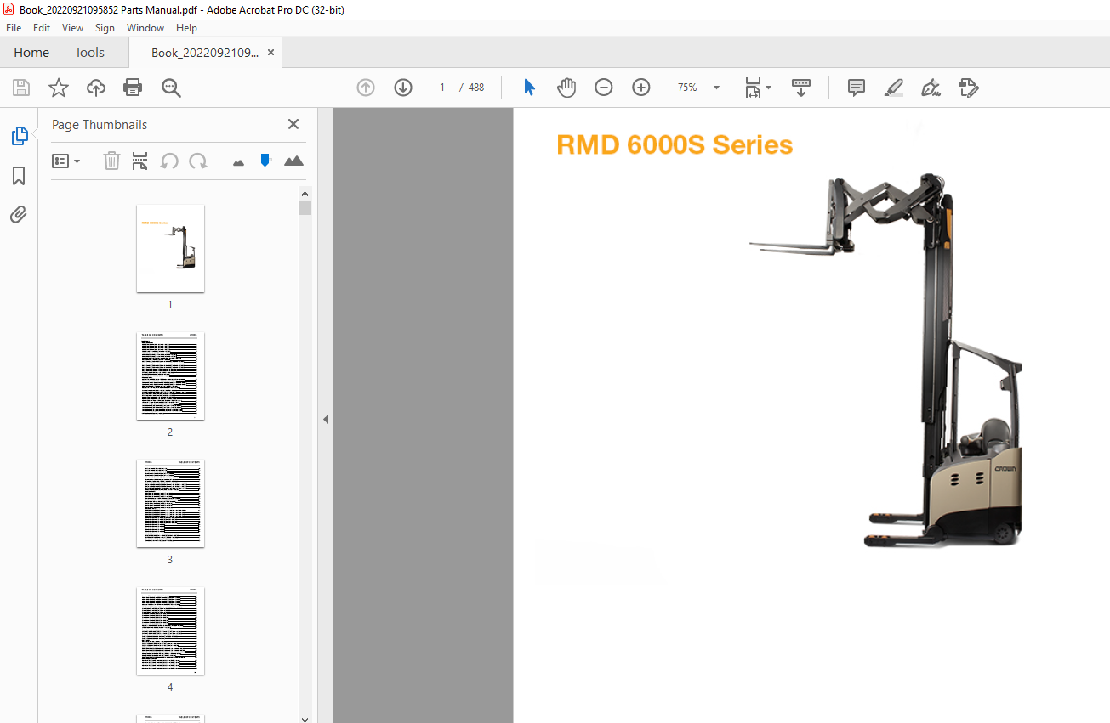Open the View menu

click(72, 28)
